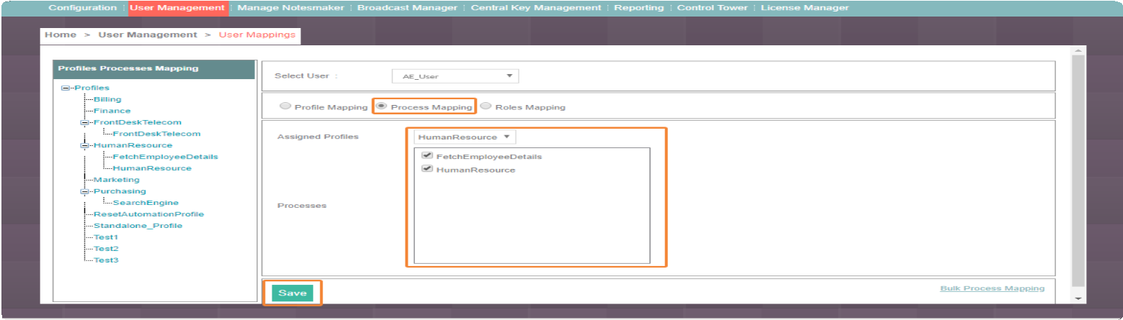Select the Process Mapping radio button
This screenshot has width=1123, height=320.
click(382, 106)
